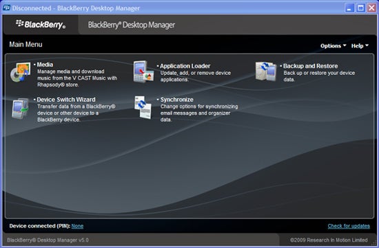Image resolution: width=379 pixels, height=248 pixels.
Task: Open the Help dropdown menu
Action: pos(360,46)
